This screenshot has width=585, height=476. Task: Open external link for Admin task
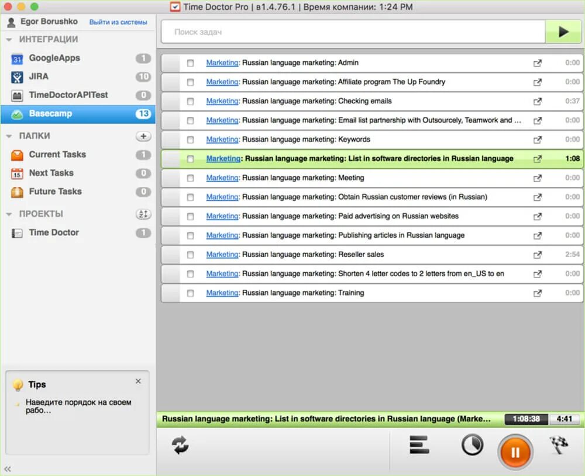[537, 63]
